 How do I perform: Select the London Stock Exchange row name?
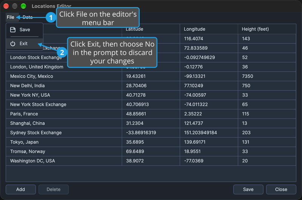[36, 58]
